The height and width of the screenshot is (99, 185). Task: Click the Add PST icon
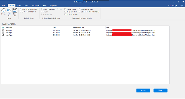point(9,12)
